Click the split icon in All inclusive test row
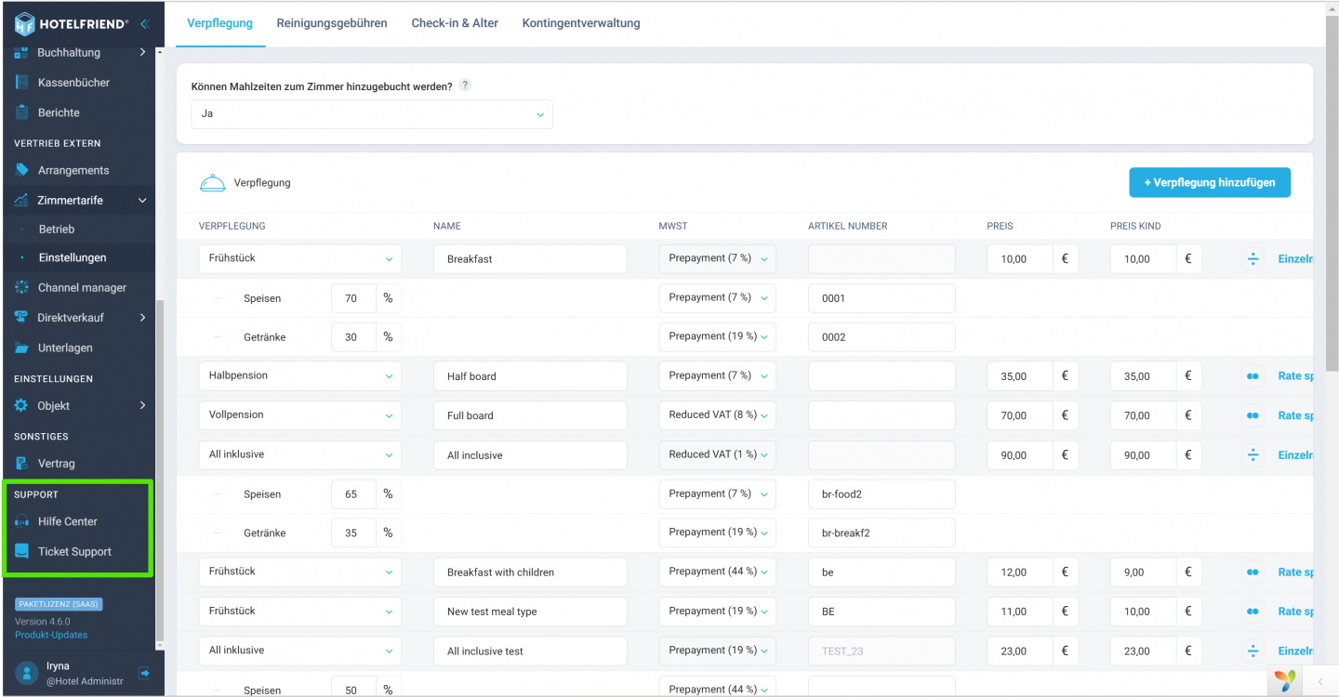 pyautogui.click(x=1253, y=651)
